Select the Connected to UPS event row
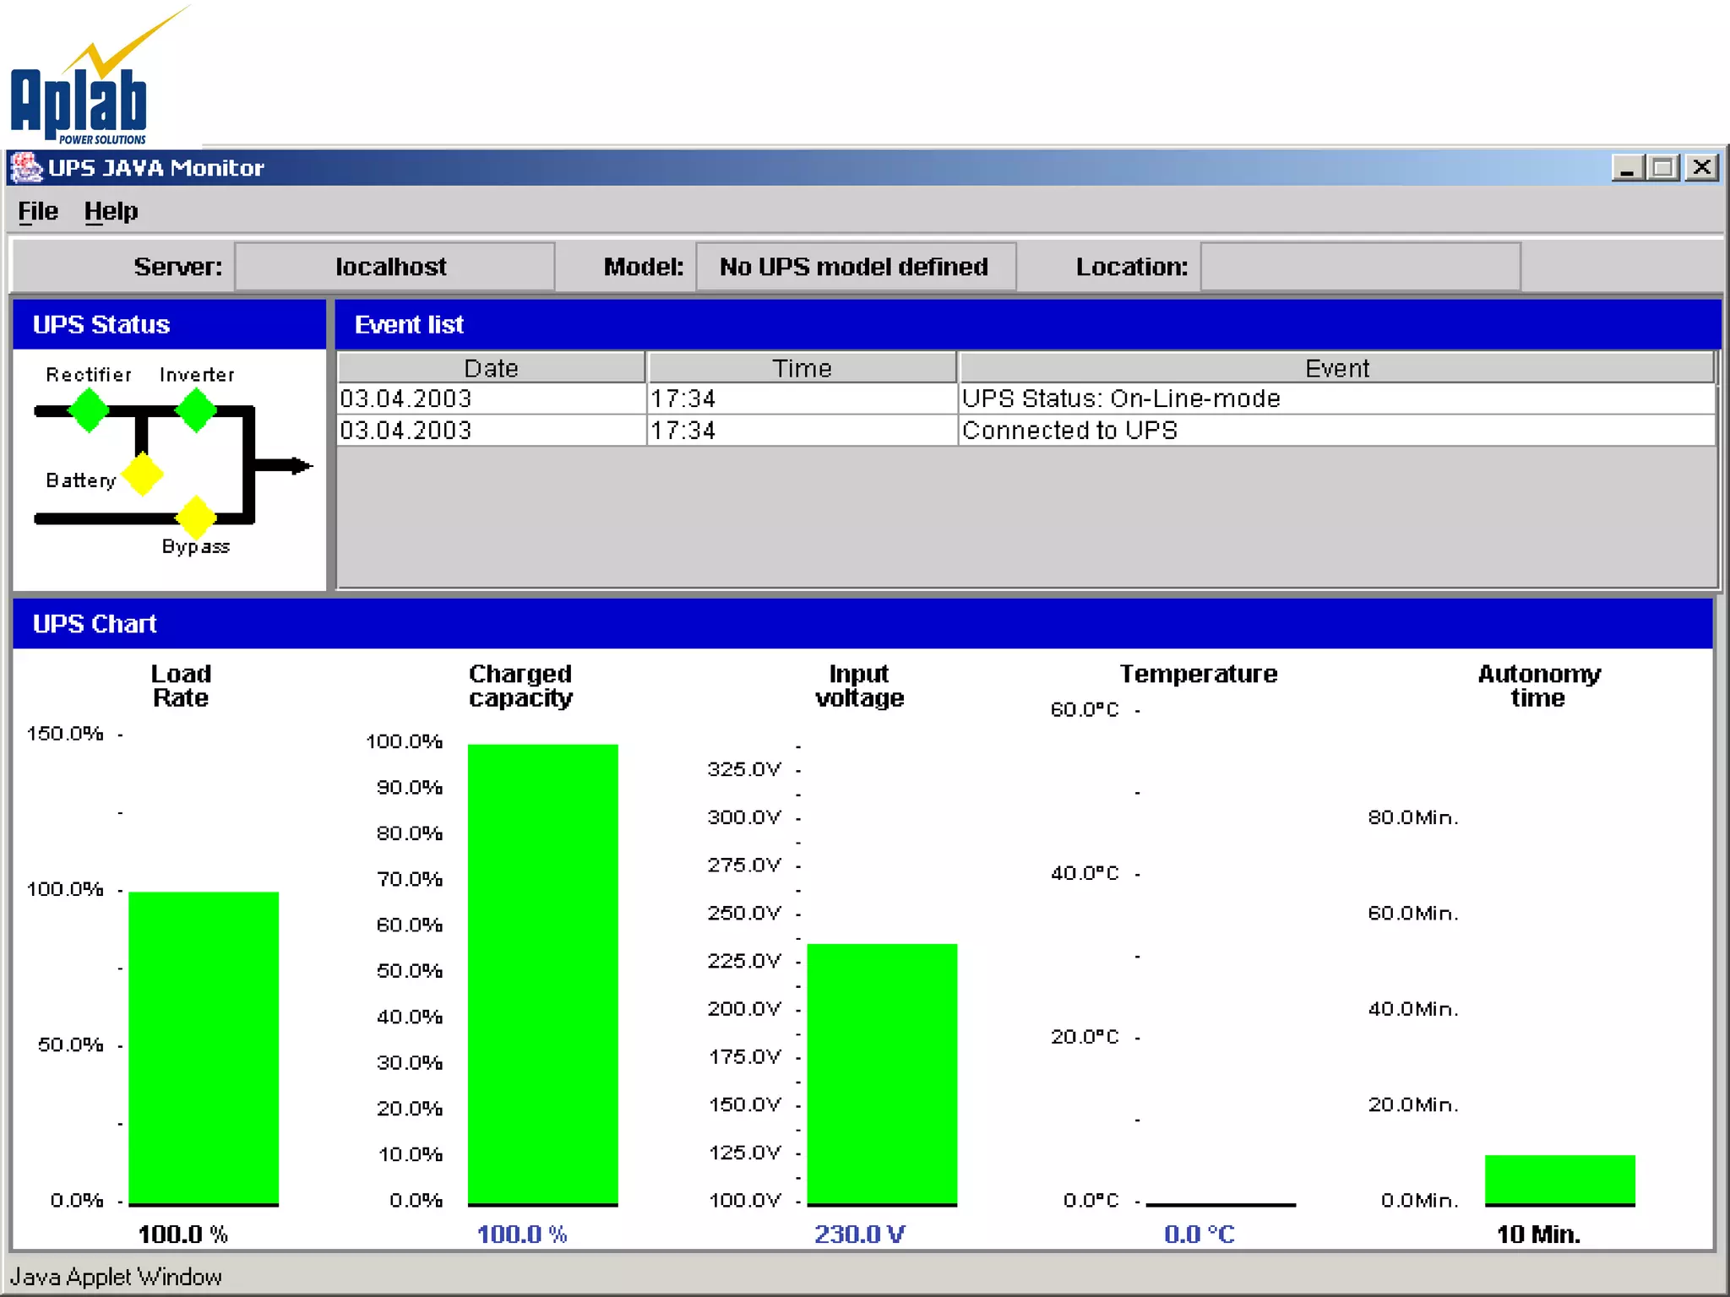This screenshot has width=1730, height=1297. click(x=1069, y=431)
